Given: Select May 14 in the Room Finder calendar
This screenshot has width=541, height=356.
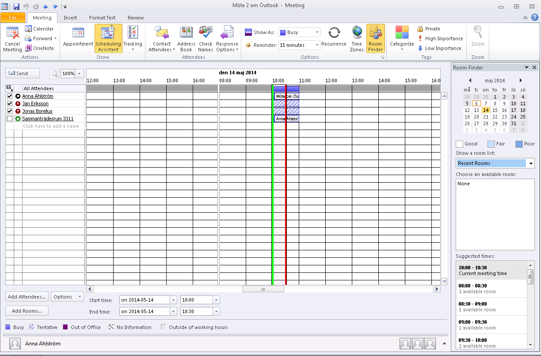Looking at the screenshot, I should pos(486,110).
